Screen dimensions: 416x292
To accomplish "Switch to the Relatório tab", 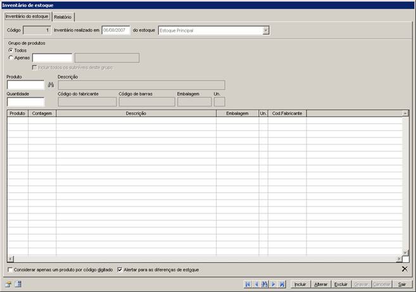I will [x=63, y=17].
